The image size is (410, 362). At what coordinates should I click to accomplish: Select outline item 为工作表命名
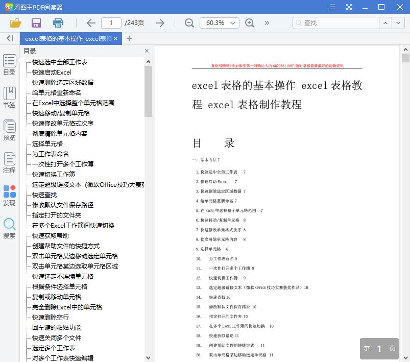pos(51,154)
